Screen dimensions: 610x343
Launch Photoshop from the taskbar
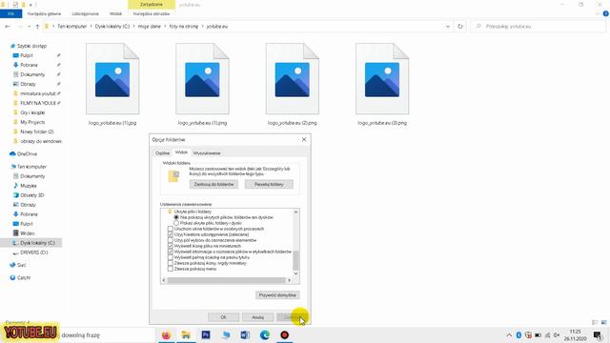point(206,334)
